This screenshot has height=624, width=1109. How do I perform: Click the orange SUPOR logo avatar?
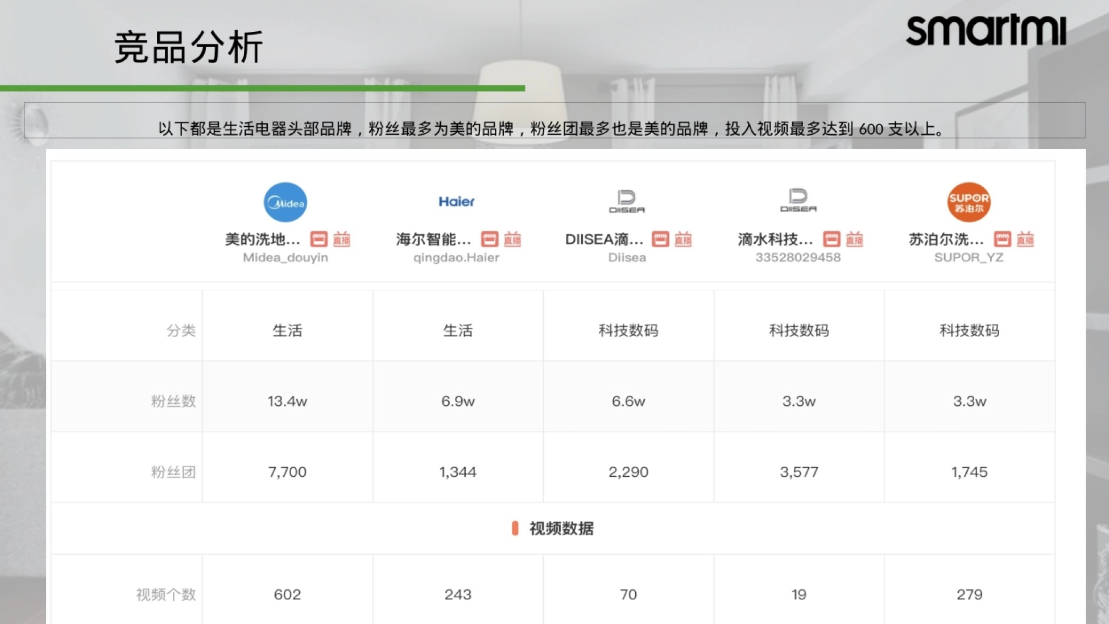click(969, 202)
